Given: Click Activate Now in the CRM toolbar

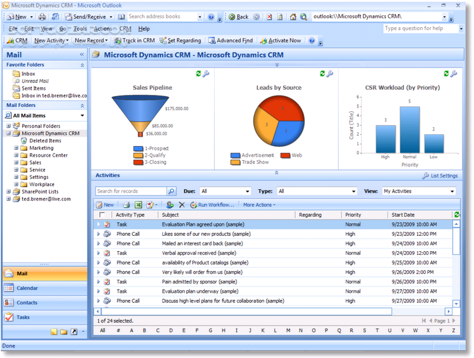Looking at the screenshot, I should pyautogui.click(x=281, y=40).
